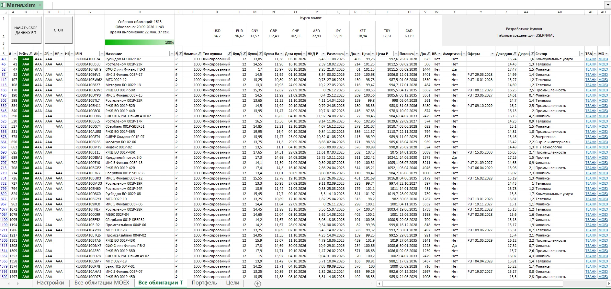Select the Магия.xlsm workbook tab
Viewport: 611px width, 289px height.
pyautogui.click(x=21, y=5)
